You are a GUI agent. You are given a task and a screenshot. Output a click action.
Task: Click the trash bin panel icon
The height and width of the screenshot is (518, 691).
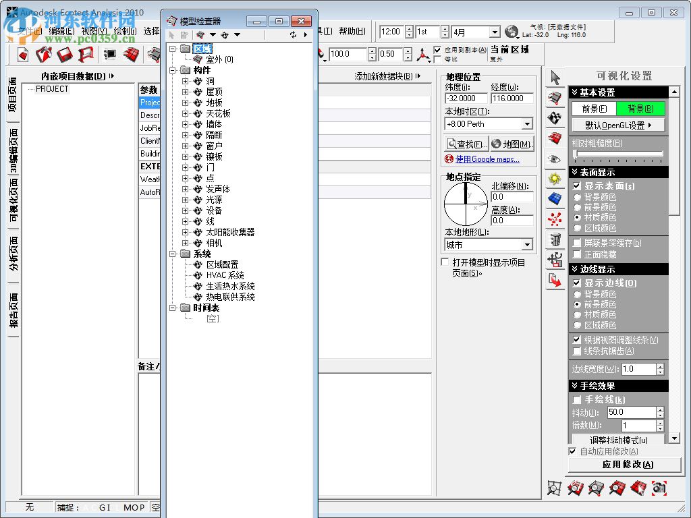555,239
